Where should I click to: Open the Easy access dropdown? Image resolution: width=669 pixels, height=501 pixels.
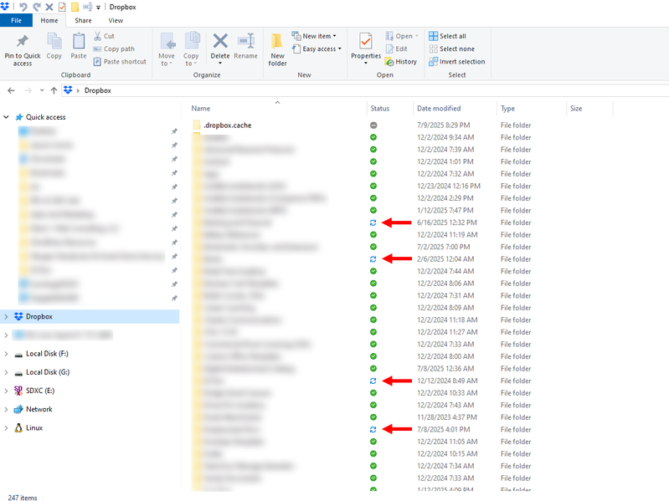(x=317, y=49)
